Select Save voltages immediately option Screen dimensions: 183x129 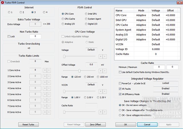click(120, 115)
